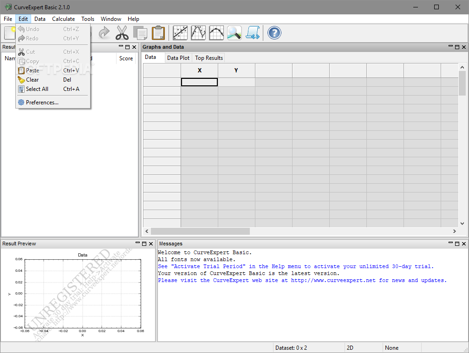Screen dimensions: 469x353
Task: Maximize the CurveExpert Basic window
Action: 436,7
